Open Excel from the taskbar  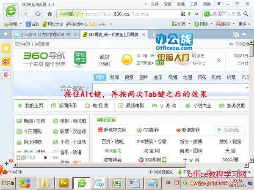tap(117, 183)
